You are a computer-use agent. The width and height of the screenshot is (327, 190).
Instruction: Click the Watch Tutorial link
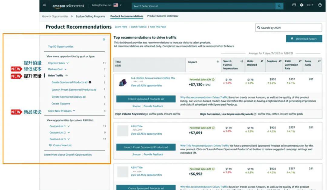[138, 27]
